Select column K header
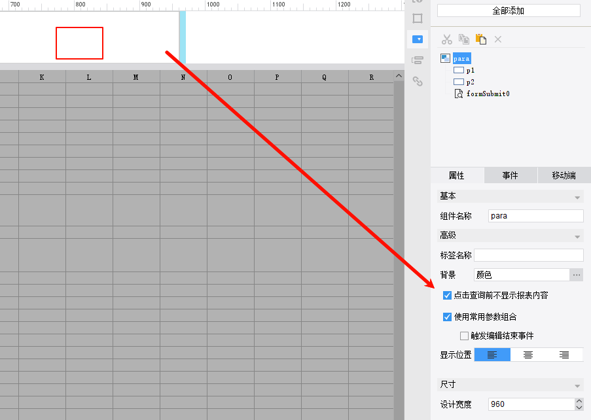The image size is (591, 420). pyautogui.click(x=42, y=77)
